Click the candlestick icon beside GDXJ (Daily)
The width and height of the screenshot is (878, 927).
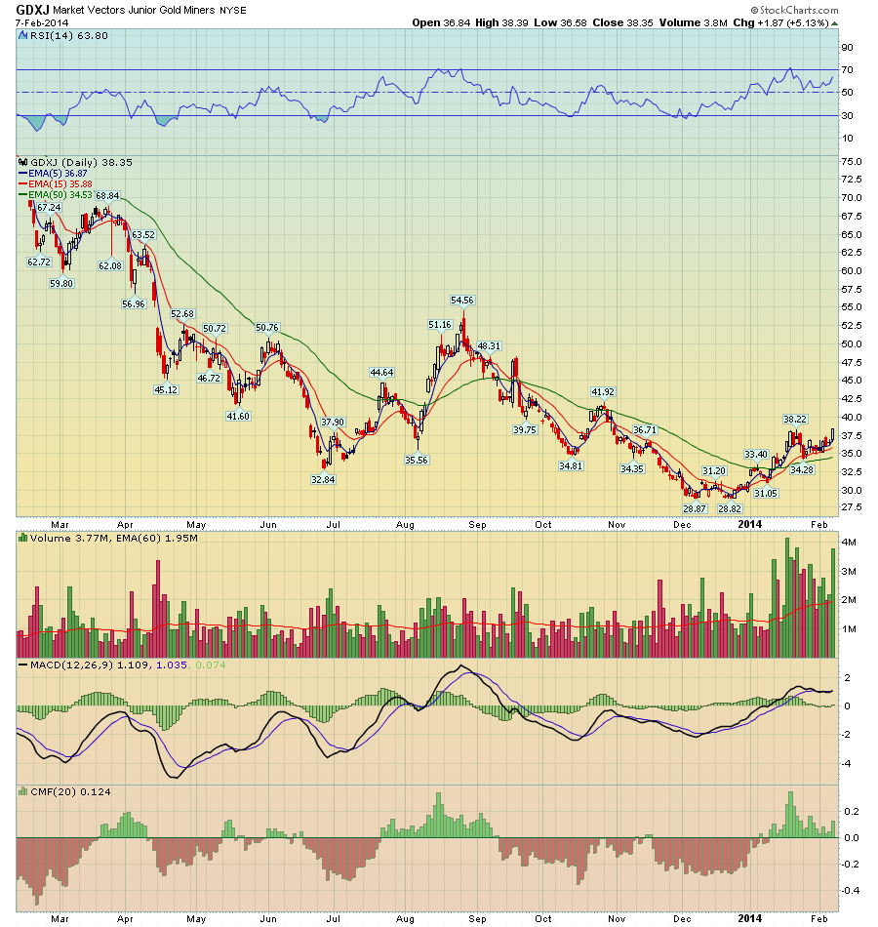(23, 162)
